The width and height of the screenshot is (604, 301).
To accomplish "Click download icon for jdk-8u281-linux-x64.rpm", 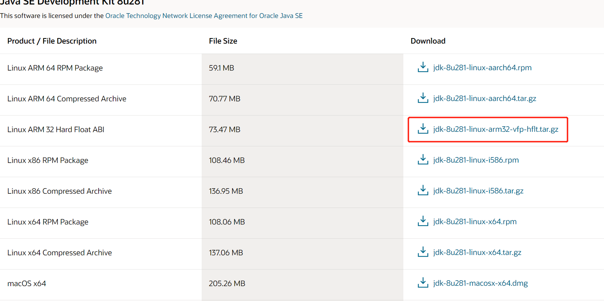I will click(x=423, y=221).
